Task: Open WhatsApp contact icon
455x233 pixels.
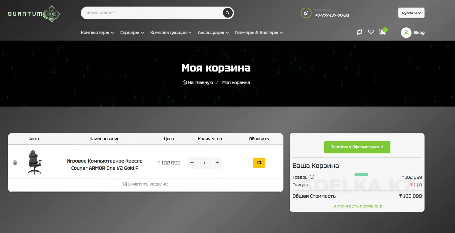Action: 306,13
